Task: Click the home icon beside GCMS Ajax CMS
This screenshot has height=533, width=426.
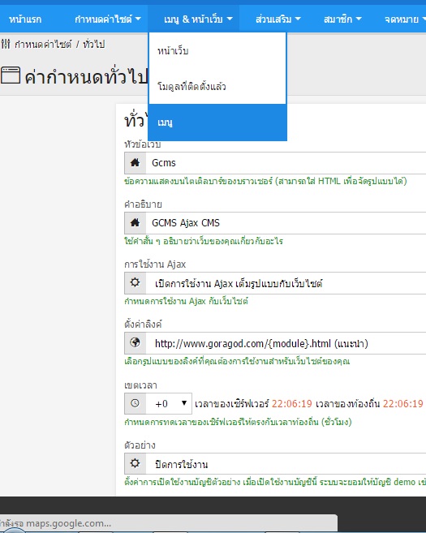Action: coord(135,222)
